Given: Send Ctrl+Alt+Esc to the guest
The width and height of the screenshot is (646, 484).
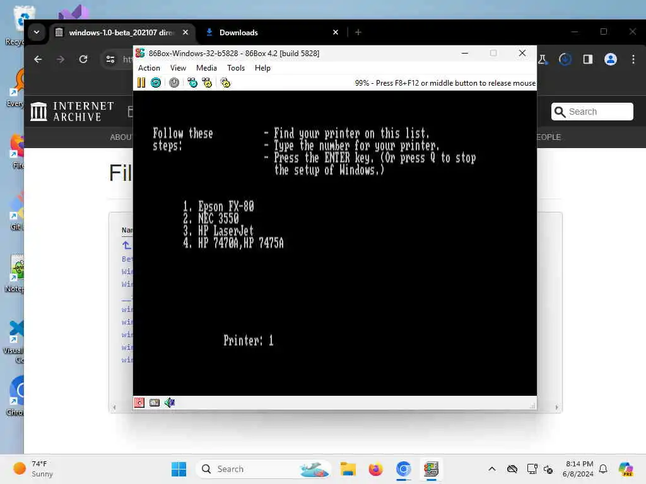Looking at the screenshot, I should pos(207,83).
